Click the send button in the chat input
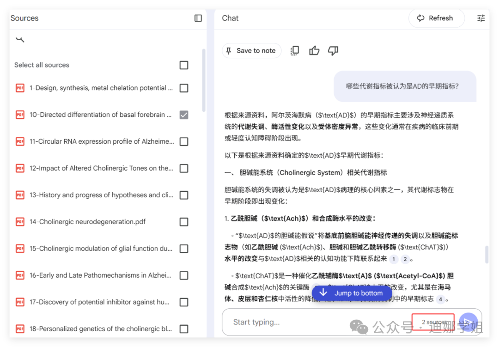 [469, 322]
